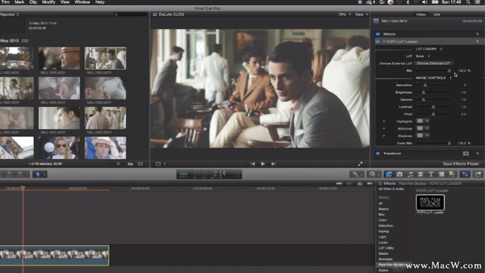The image size is (485, 273).
Task: Open the Transitions browser
Action: 421,174
